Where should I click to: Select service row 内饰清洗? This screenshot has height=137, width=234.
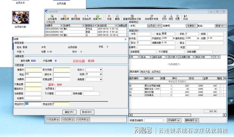pos(177,95)
